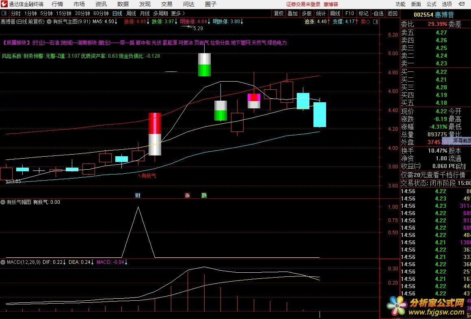Click the 标记 mark button

click(x=363, y=13)
